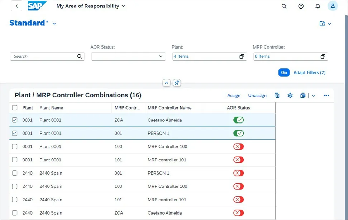The image size is (348, 220).
Task: Click the Adapt Filters link
Action: tap(309, 72)
